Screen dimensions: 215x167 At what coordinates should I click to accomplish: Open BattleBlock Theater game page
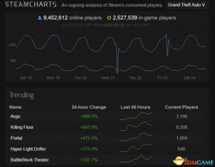29,160
